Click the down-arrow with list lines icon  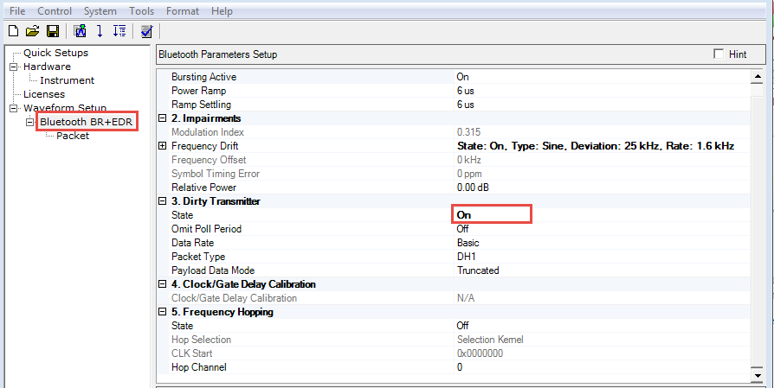point(119,31)
